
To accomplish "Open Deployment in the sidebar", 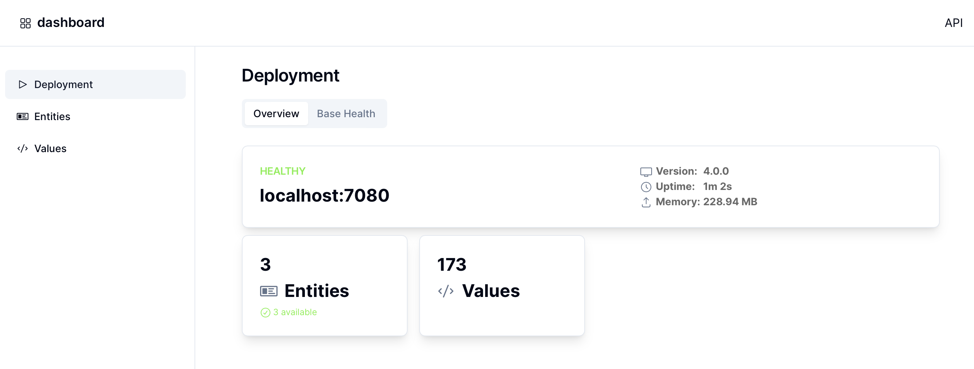I will (63, 84).
